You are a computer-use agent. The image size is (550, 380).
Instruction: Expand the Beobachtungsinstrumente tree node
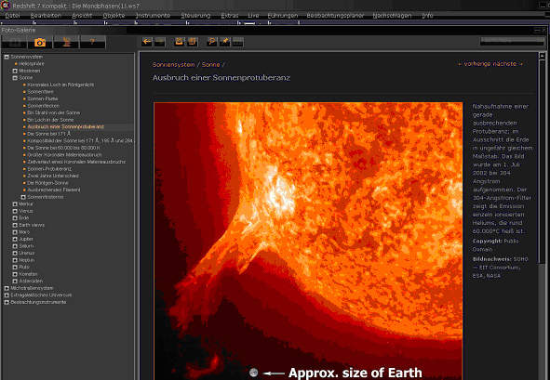point(7,302)
